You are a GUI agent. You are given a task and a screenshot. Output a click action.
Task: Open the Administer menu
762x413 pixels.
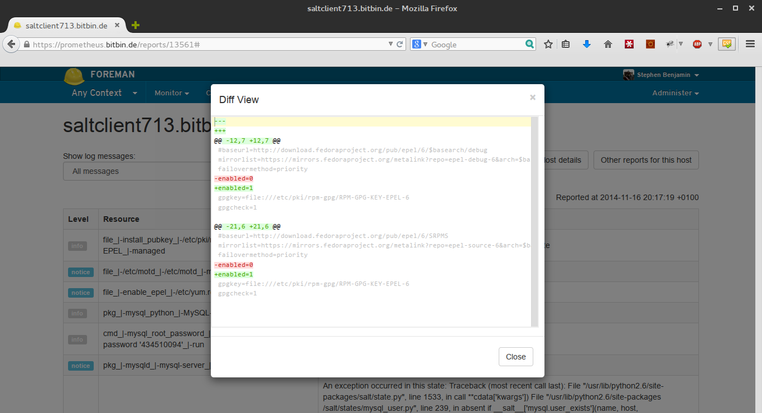pyautogui.click(x=675, y=93)
